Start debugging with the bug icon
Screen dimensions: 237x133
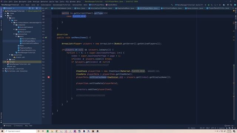tap(208, 5)
